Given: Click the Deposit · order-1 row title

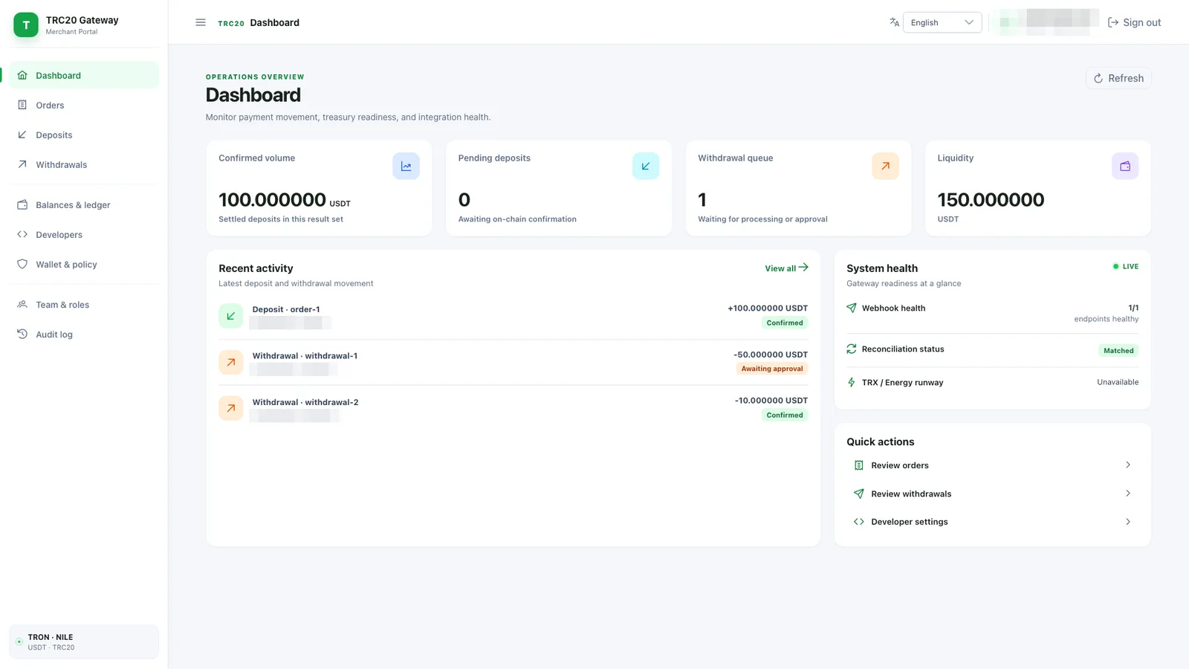Looking at the screenshot, I should pos(286,309).
